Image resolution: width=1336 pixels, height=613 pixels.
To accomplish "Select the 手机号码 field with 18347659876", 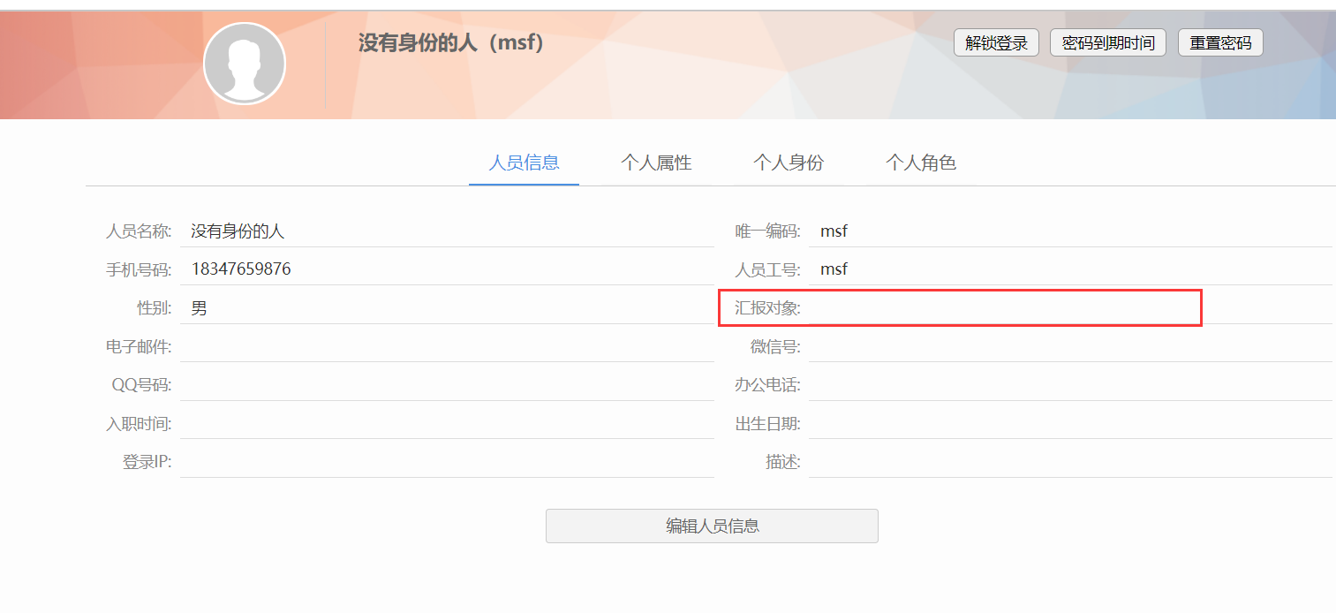I will click(446, 269).
